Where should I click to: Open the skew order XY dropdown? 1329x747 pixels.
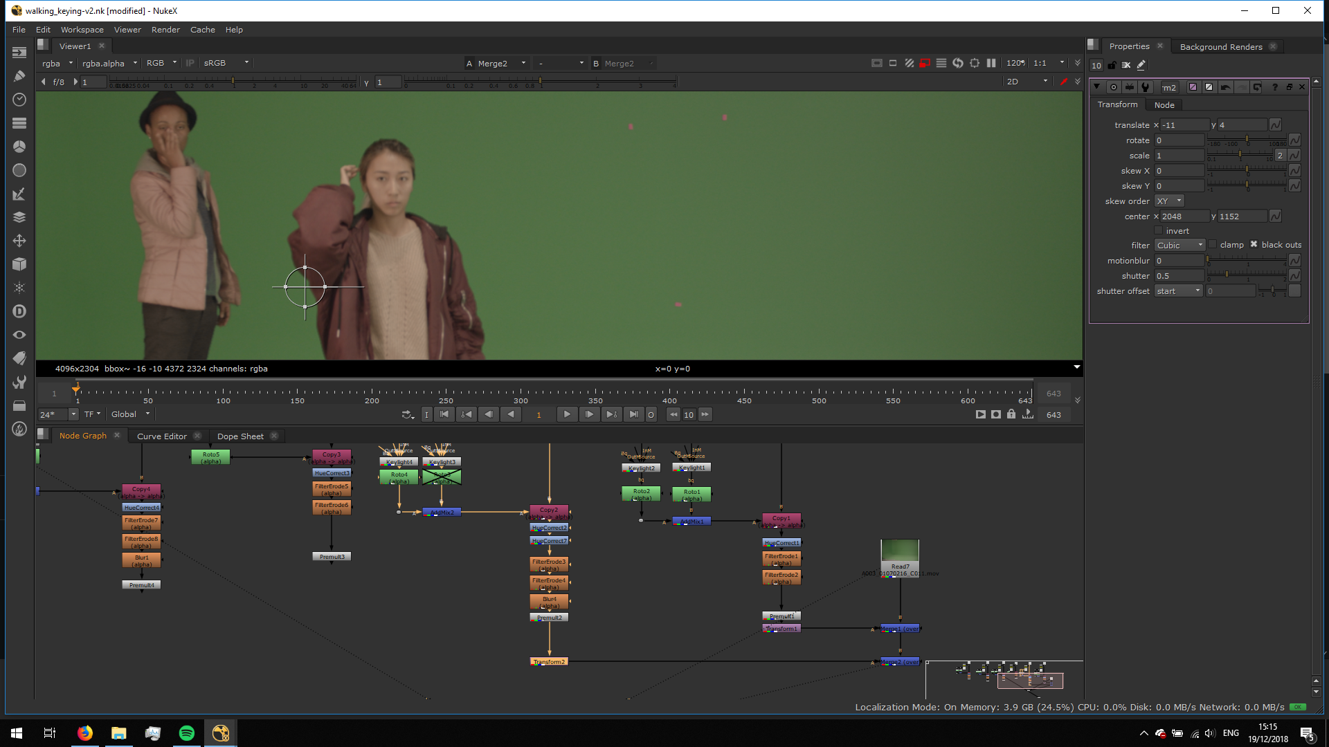click(1169, 201)
